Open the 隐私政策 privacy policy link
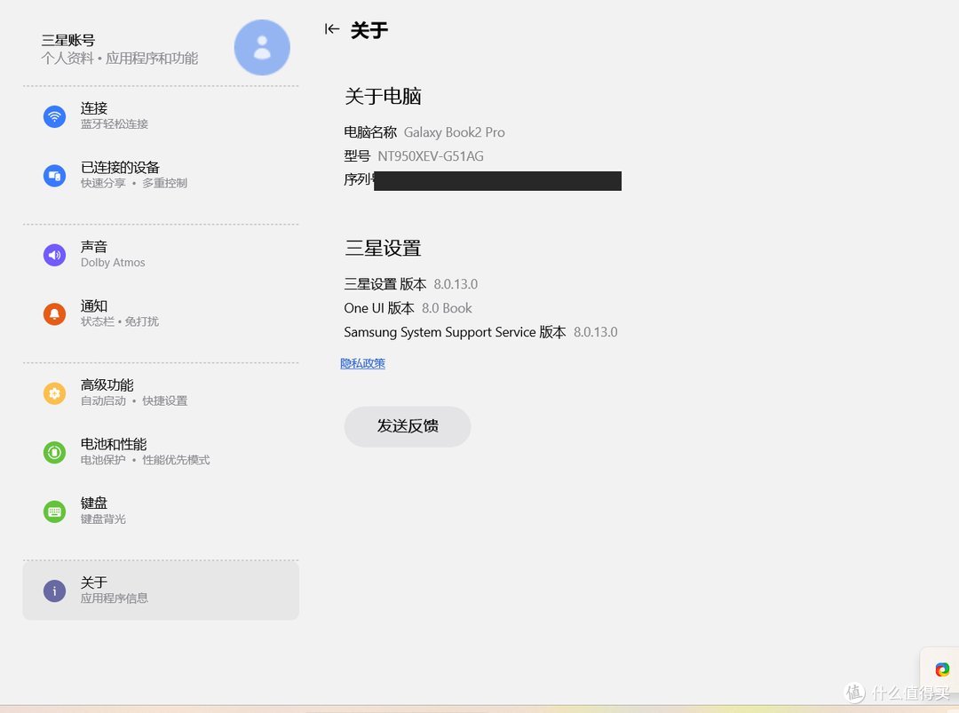The width and height of the screenshot is (959, 713). [362, 364]
